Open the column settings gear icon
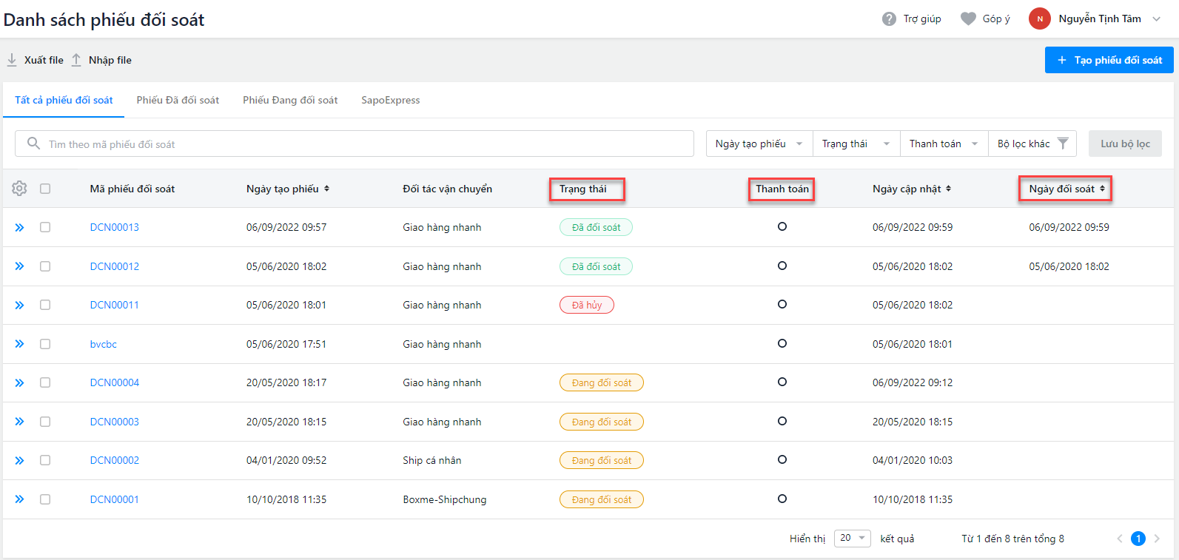Screen dimensions: 1179x560 coord(19,189)
